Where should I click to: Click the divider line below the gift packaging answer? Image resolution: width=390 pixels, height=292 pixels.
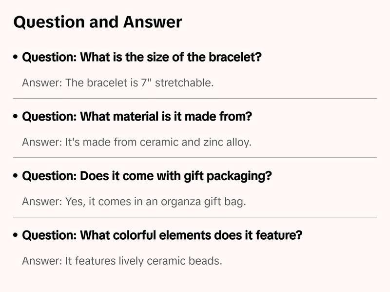tap(195, 217)
